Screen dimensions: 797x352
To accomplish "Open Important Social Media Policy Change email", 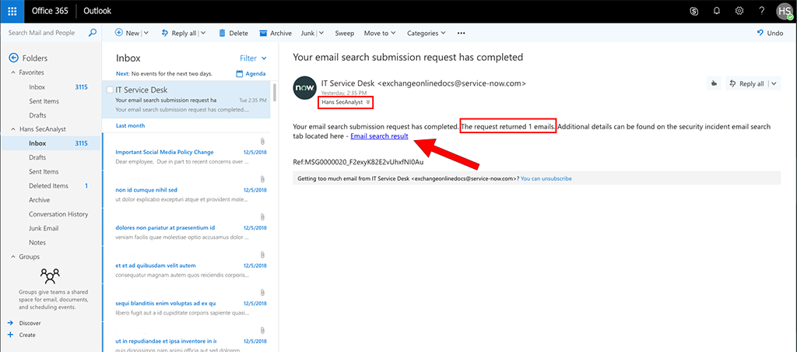I will [x=186, y=152].
